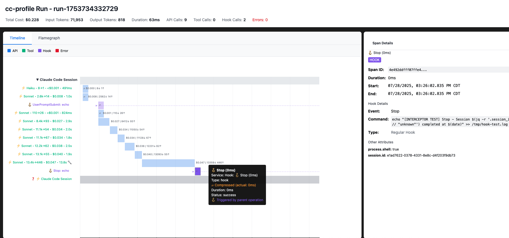This screenshot has height=238, width=509.
Task: Click the lightning icon beside Sonnet 11.1k→67
Action: tap(20, 138)
